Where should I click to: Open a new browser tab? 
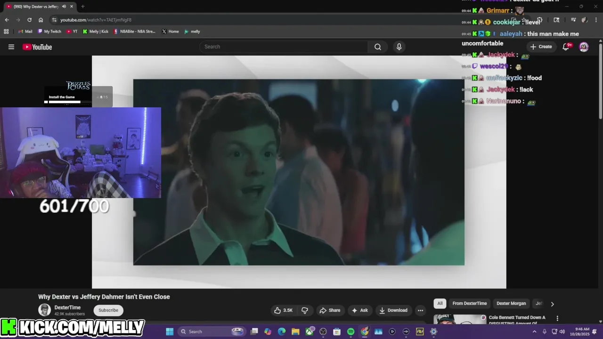point(82,7)
